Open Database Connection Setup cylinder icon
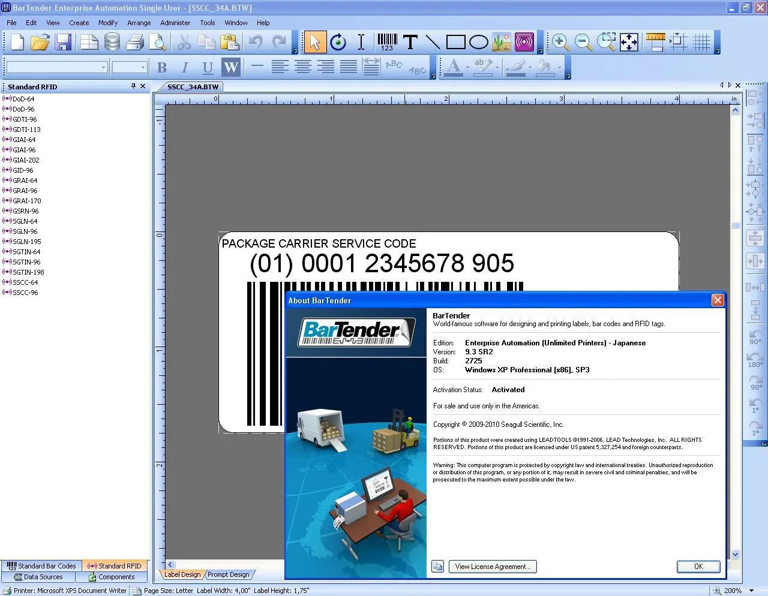 tap(112, 42)
